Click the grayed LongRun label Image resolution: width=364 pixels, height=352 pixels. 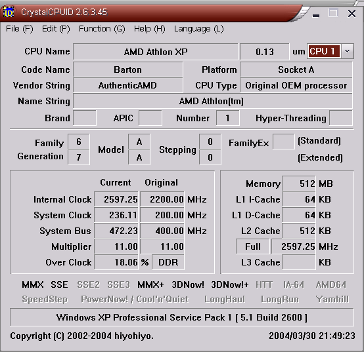tap(280, 299)
